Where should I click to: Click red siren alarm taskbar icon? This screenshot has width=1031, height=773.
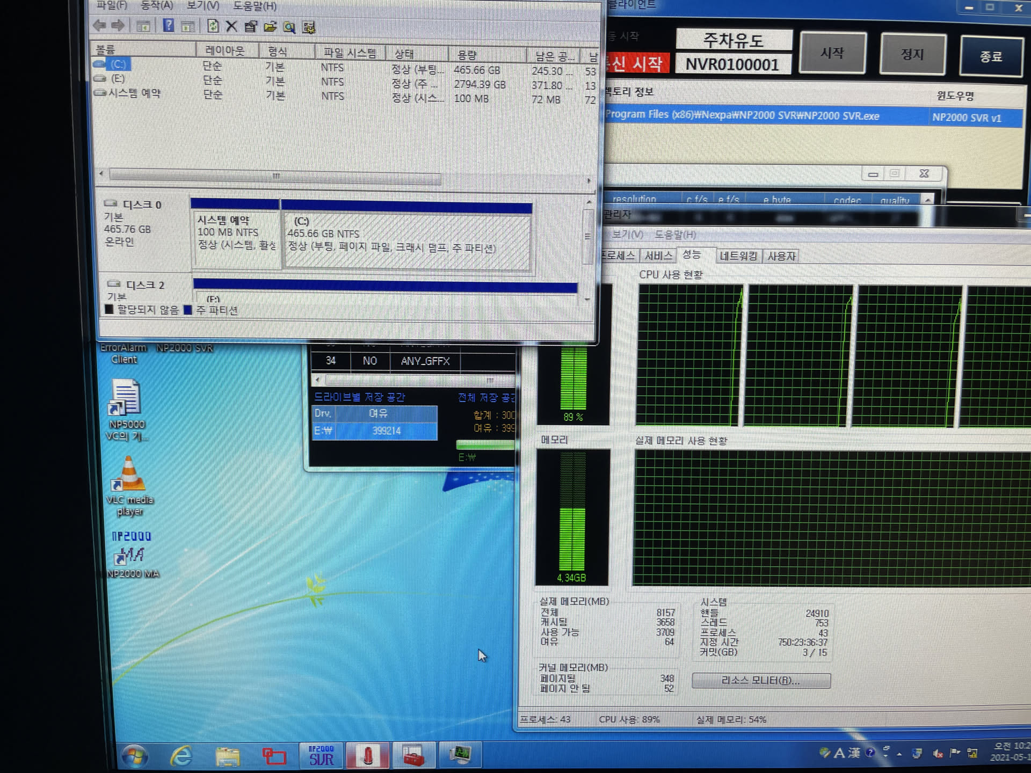pos(367,756)
